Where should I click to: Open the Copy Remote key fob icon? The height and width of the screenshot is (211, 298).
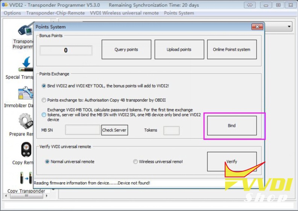(26, 150)
